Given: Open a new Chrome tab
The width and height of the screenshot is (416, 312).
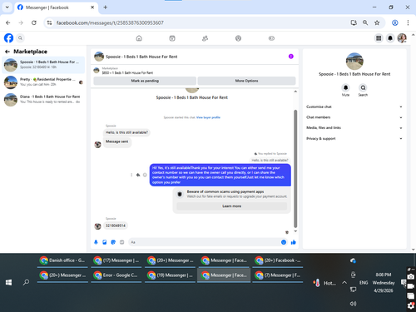Looking at the screenshot, I should (106, 7).
